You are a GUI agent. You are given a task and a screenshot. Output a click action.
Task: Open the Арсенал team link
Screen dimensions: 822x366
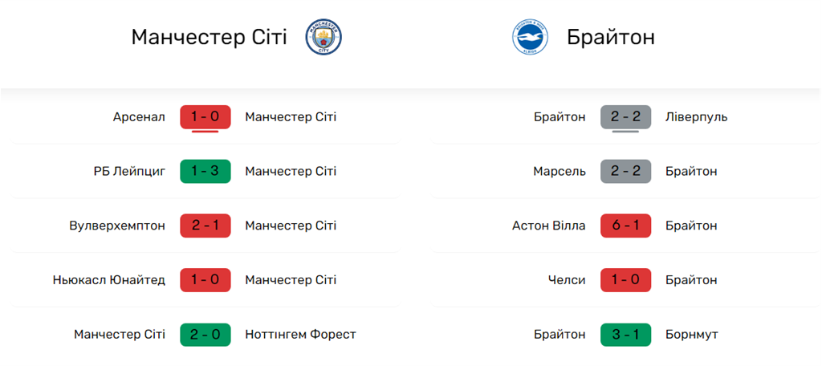tap(139, 117)
